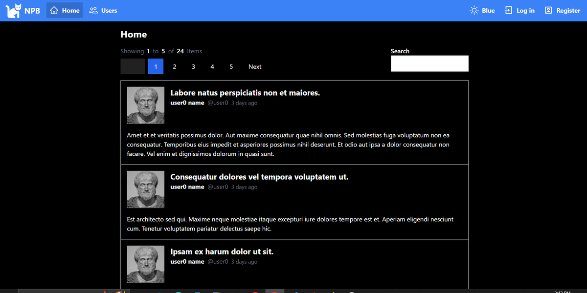Click avatar of 'Ipsam ex harum' post

tap(146, 264)
